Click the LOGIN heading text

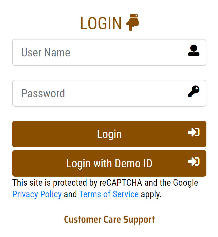101,23
